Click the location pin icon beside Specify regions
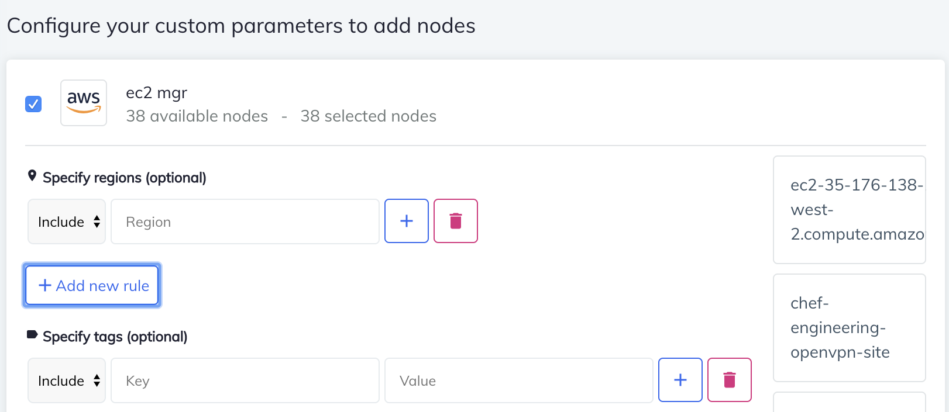 32,175
